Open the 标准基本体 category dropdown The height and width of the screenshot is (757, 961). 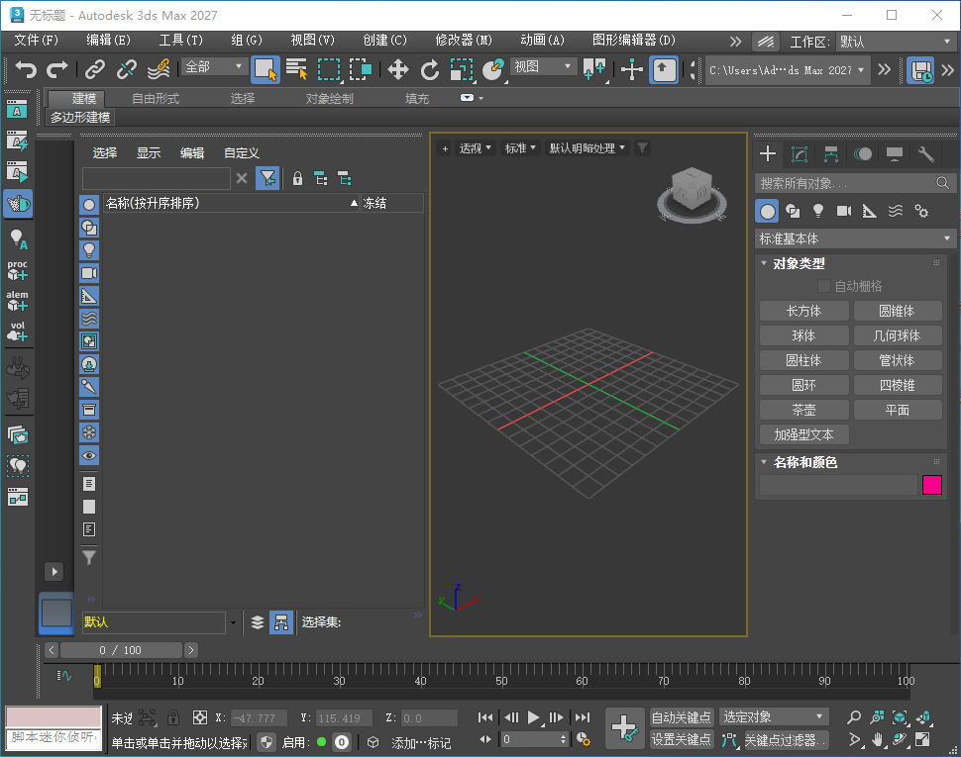point(854,238)
